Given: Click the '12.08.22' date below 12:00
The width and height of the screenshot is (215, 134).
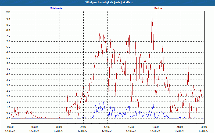Looking at the screenshot, I should 107,131.
